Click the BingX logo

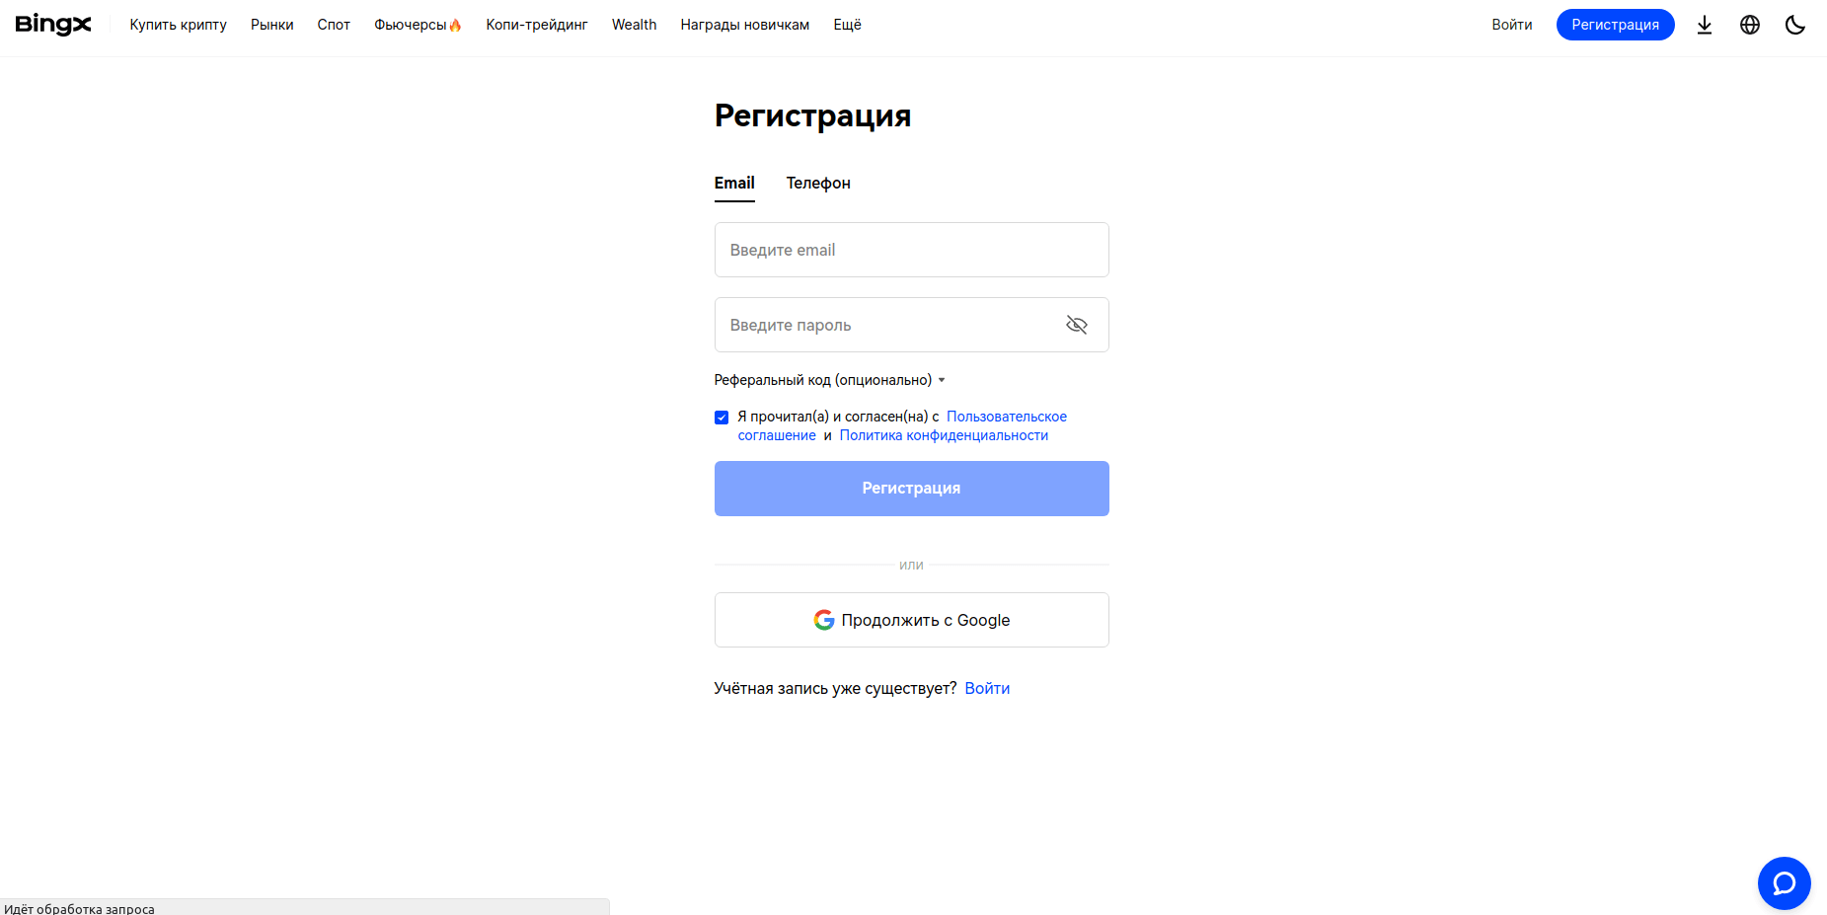(x=53, y=25)
